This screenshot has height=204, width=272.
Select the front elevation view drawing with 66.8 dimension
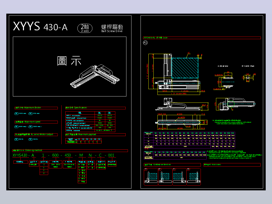(x=181, y=104)
